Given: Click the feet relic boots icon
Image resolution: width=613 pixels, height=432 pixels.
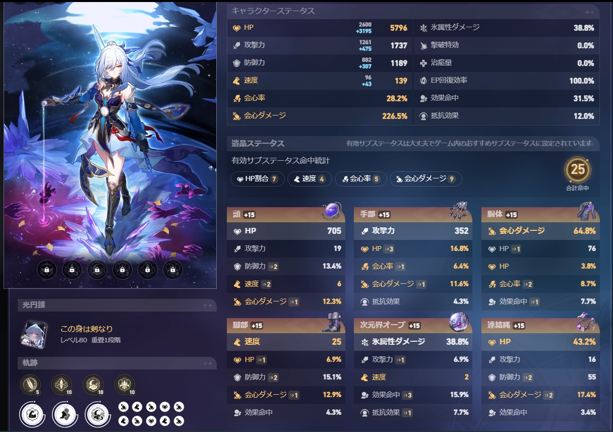Looking at the screenshot, I should pyautogui.click(x=332, y=322).
